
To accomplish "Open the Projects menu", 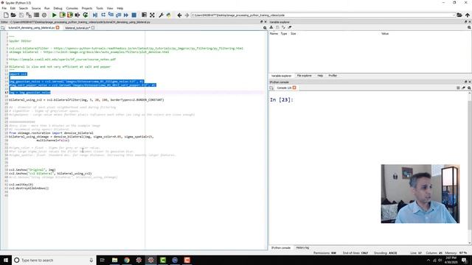I will coord(87,8).
